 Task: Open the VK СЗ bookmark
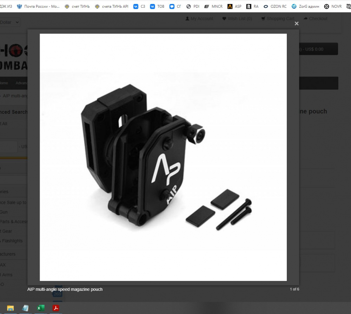(139, 6)
